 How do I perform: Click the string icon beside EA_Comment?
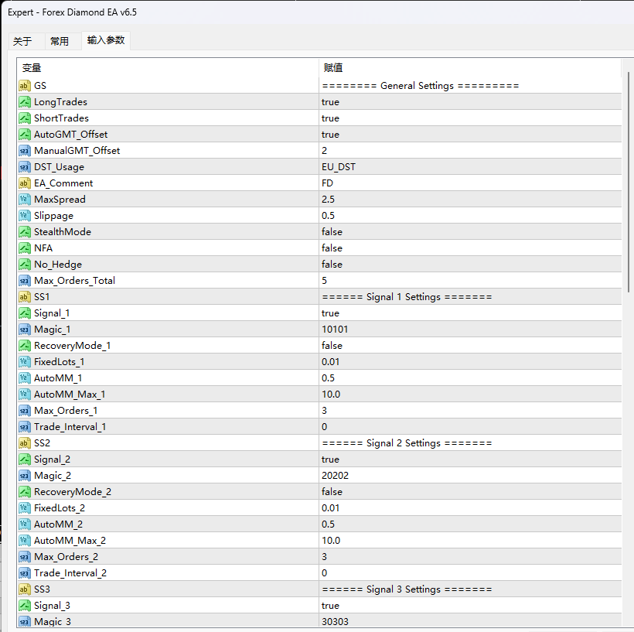(24, 183)
